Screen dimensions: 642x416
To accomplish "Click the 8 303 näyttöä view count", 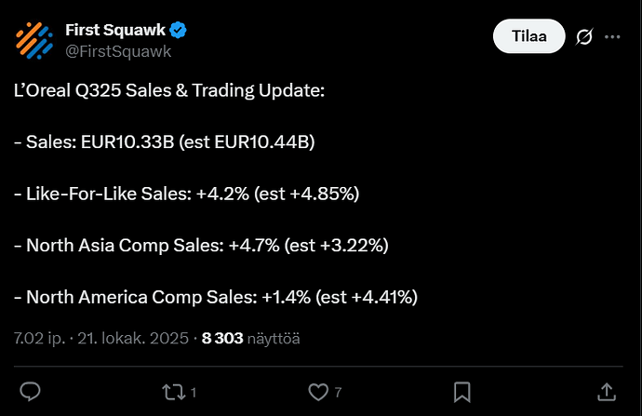I will [250, 338].
